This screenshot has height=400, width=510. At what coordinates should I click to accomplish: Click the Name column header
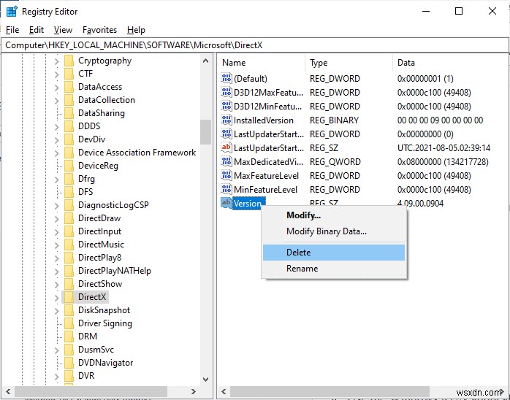[262, 63]
